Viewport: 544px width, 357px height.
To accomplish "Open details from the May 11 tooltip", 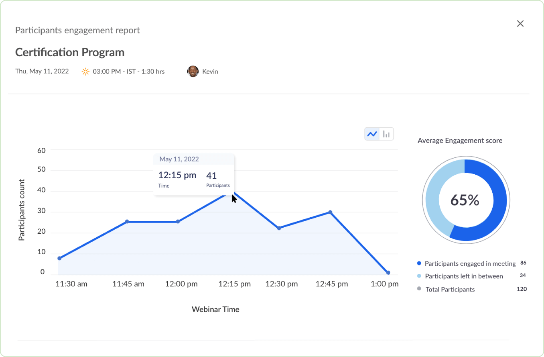I will tap(194, 173).
